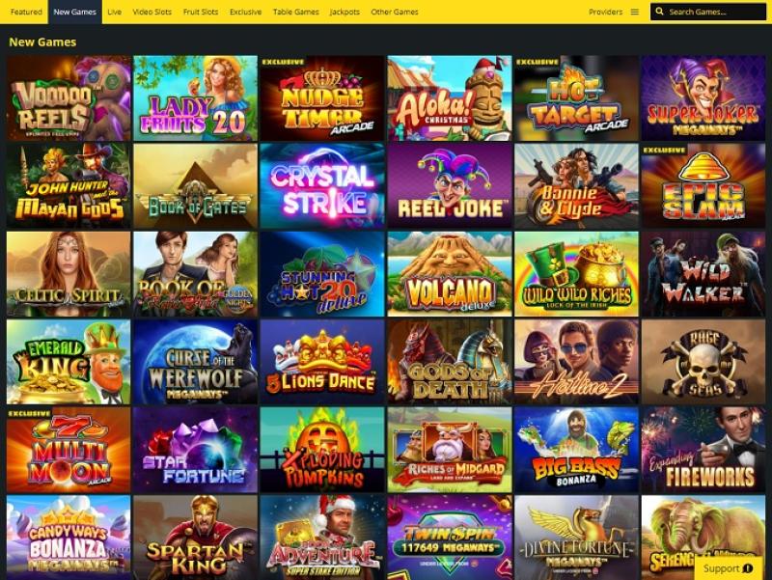Open the Volcano Deluxe game
772x580 pixels.
[x=450, y=274]
